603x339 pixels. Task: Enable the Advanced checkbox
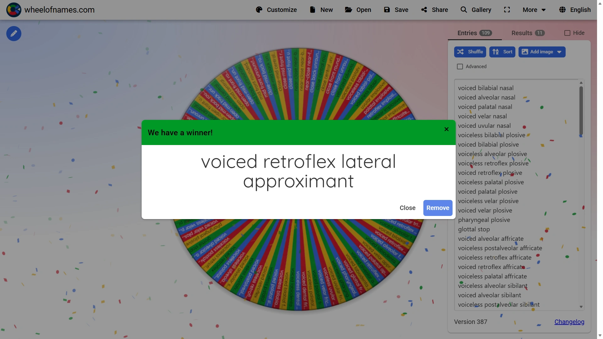(460, 67)
